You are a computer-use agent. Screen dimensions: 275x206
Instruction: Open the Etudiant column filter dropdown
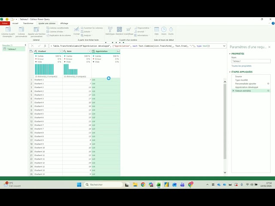(x=61, y=51)
